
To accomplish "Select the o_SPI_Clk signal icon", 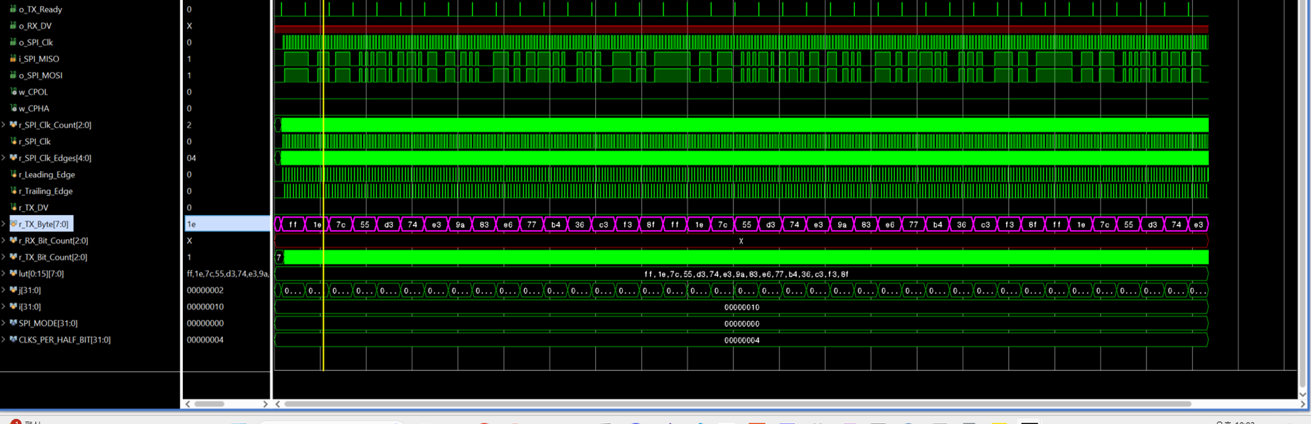I will point(13,42).
